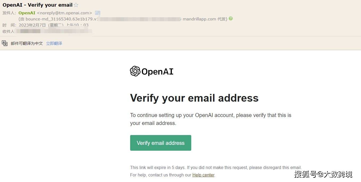Open the Help center link
Screen dimensions: 361x182
pos(203,175)
